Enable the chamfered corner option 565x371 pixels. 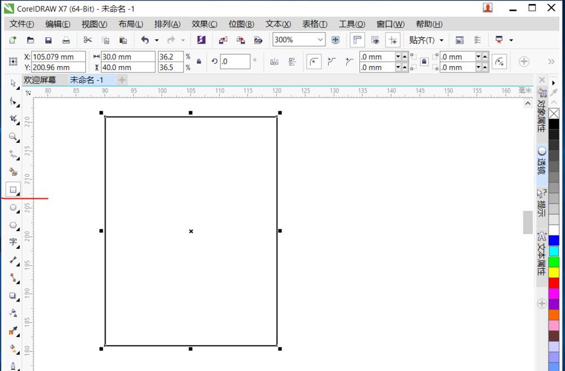click(349, 61)
